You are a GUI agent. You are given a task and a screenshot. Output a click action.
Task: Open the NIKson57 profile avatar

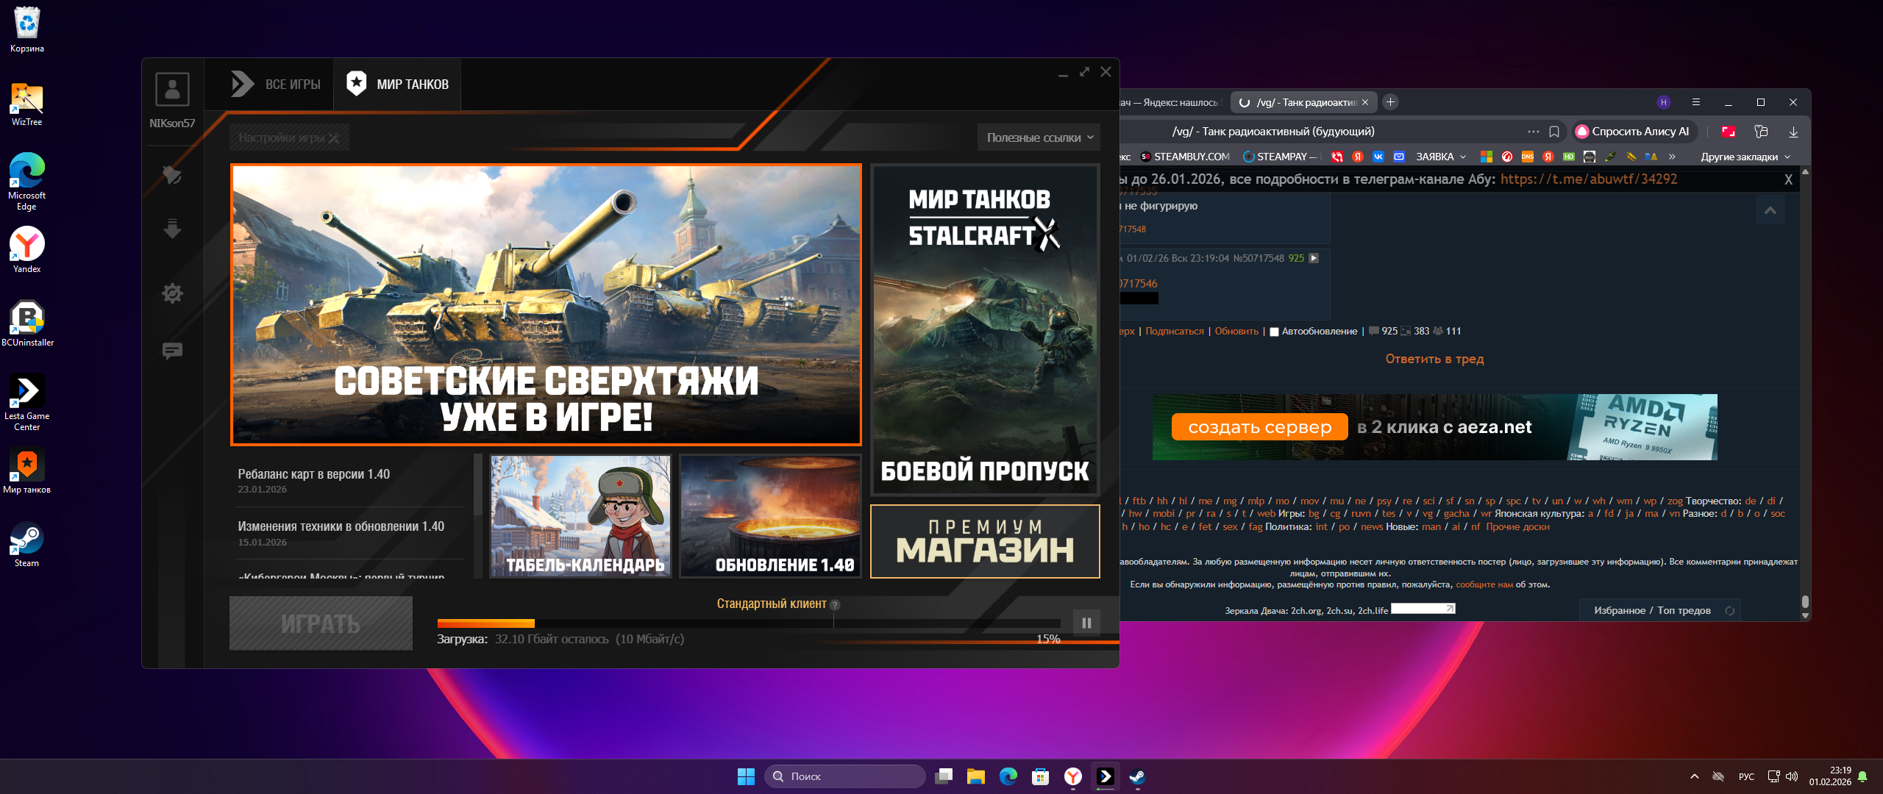coord(172,90)
